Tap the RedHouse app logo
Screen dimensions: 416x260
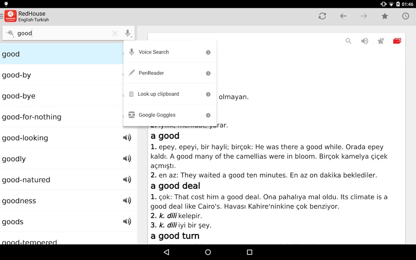click(x=10, y=16)
